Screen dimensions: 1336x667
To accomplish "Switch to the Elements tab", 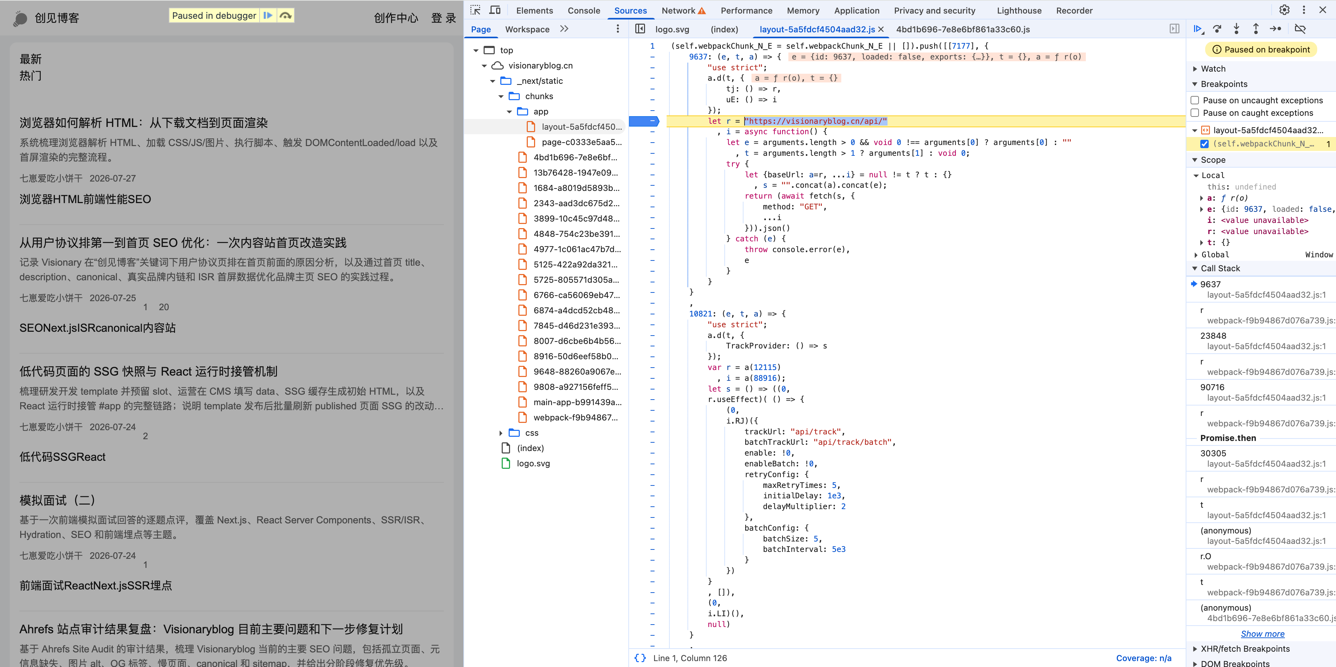I will 534,10.
